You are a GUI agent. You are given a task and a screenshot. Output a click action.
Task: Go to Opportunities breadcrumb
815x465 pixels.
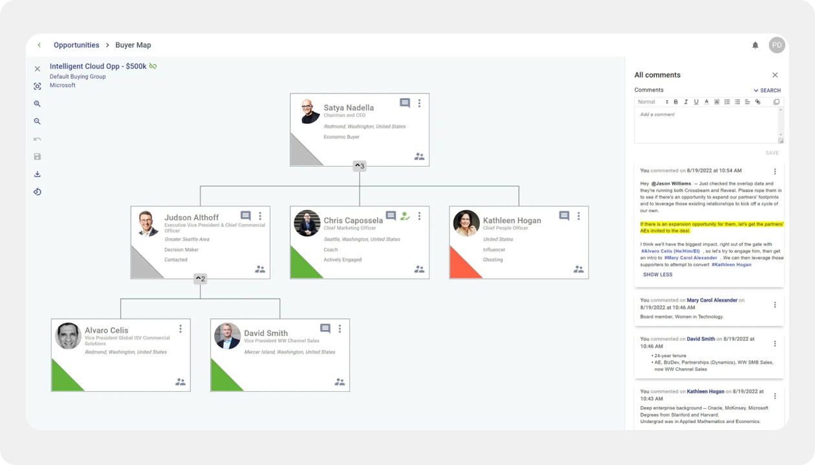pyautogui.click(x=76, y=45)
